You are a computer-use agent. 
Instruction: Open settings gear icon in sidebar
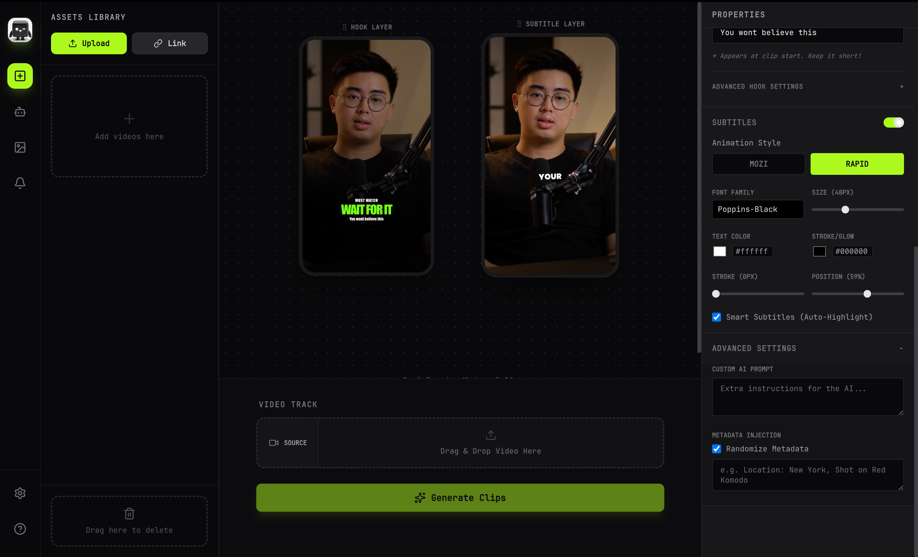pos(20,493)
